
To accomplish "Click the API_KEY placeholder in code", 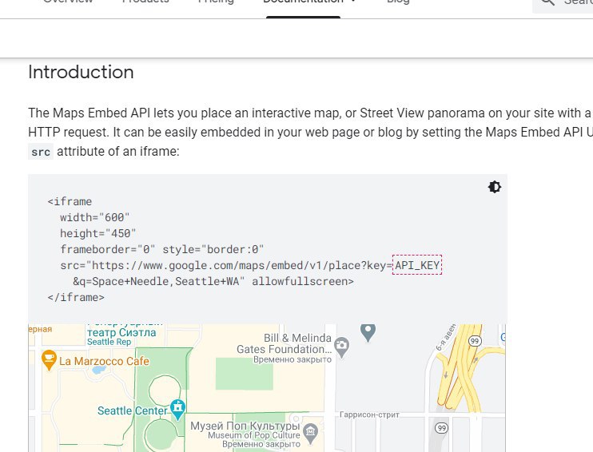I will (x=417, y=265).
